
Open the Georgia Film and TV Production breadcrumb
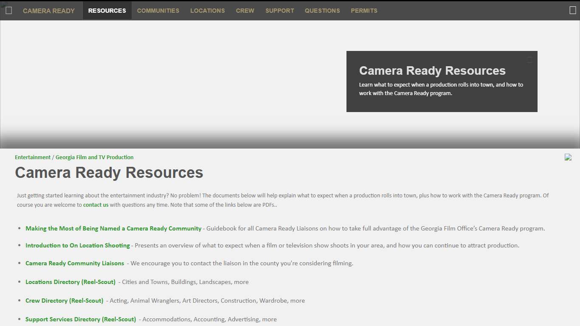click(x=94, y=157)
